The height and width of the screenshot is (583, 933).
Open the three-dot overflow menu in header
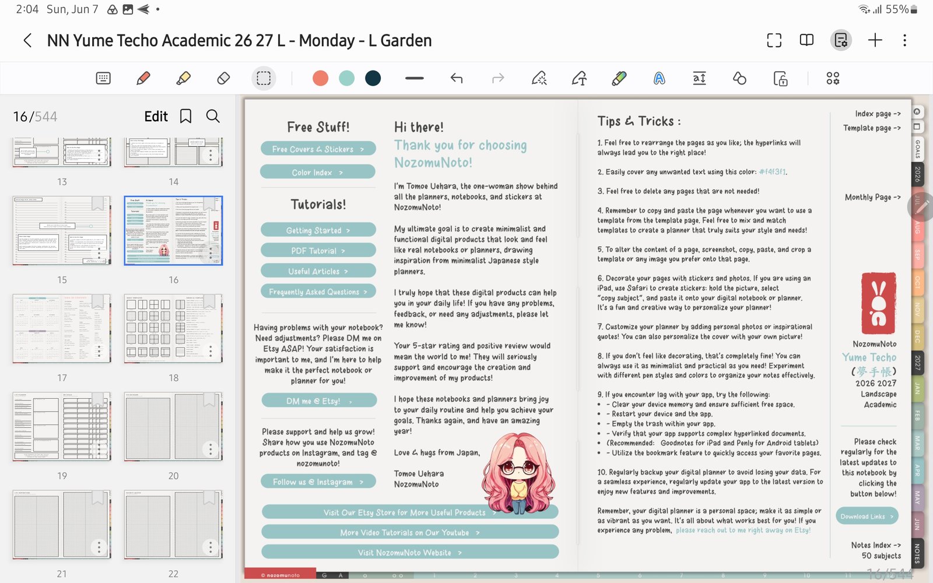click(x=904, y=40)
